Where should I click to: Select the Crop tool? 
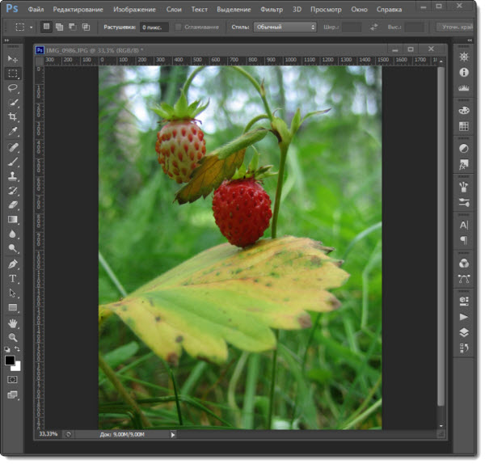13,116
